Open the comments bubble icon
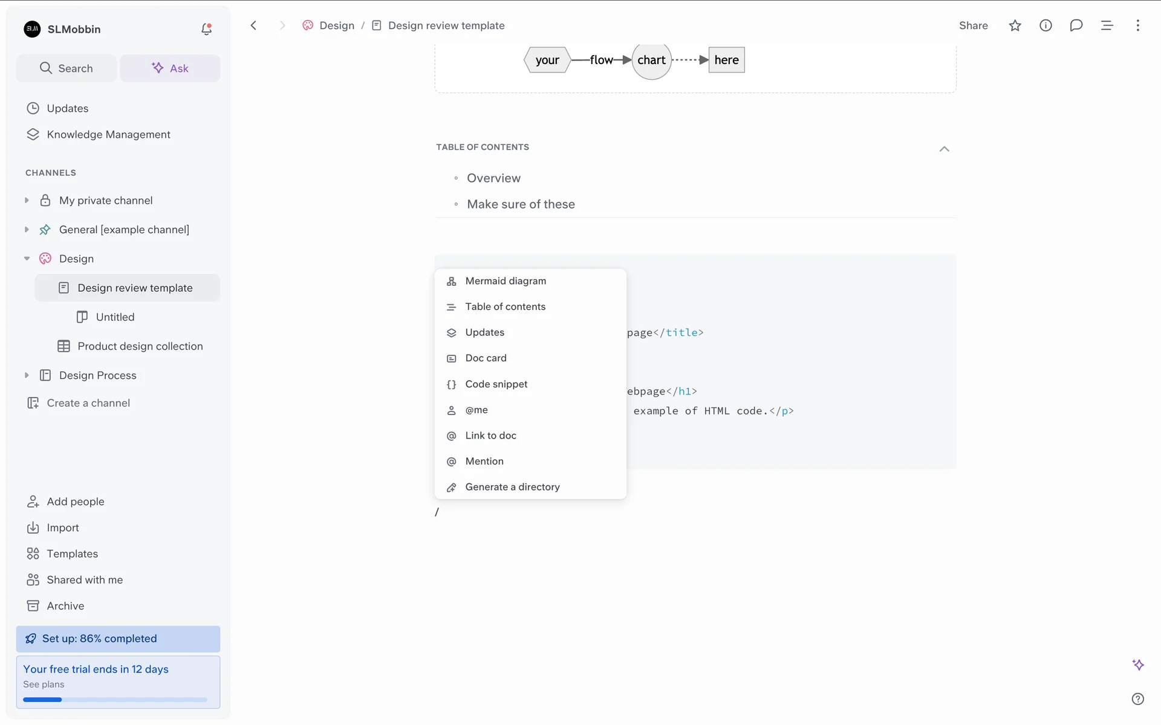Screen dimensions: 1161x725 (x=1076, y=25)
